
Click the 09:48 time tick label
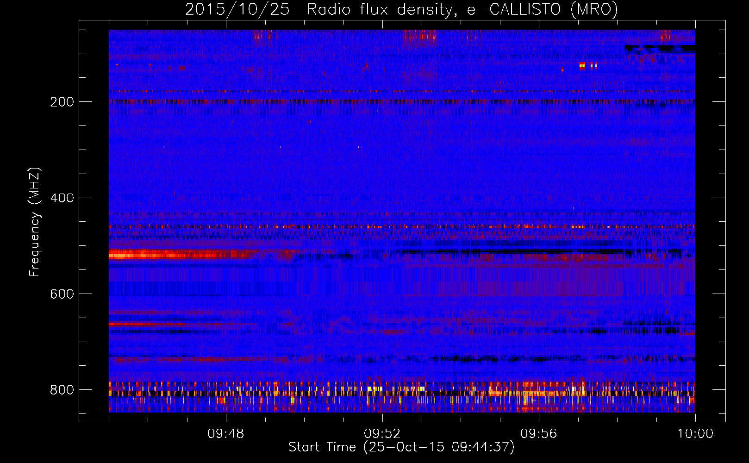(226, 434)
